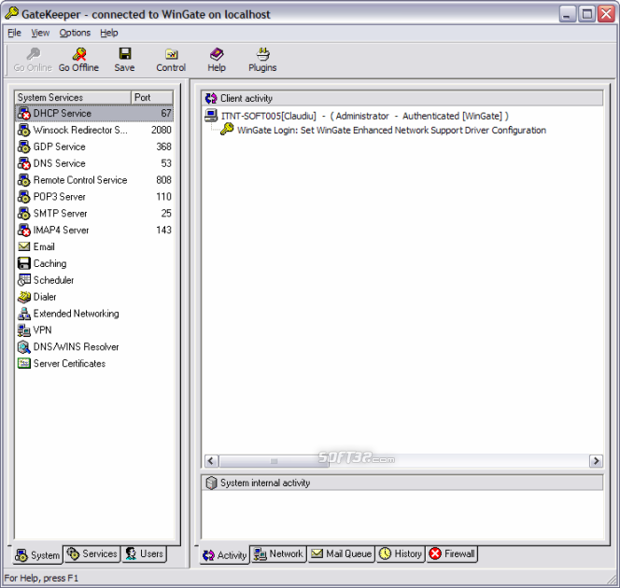Click the DHCP Service icon
Viewport: 620px width, 588px height.
click(x=24, y=114)
